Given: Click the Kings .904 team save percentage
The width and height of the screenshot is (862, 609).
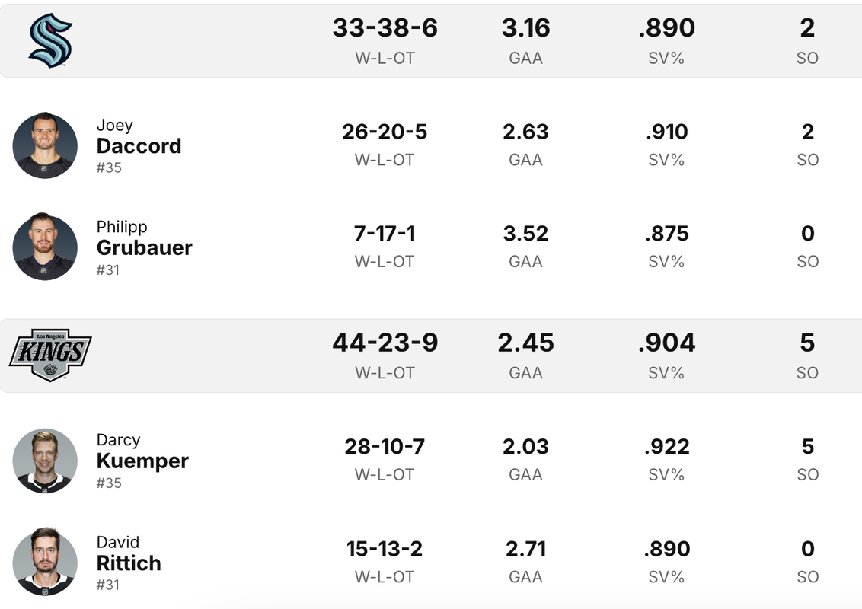Looking at the screenshot, I should pos(667,343).
